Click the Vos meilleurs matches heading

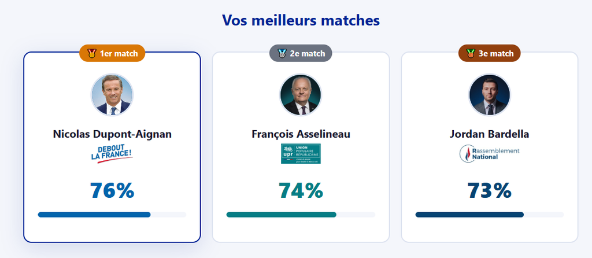pos(301,21)
